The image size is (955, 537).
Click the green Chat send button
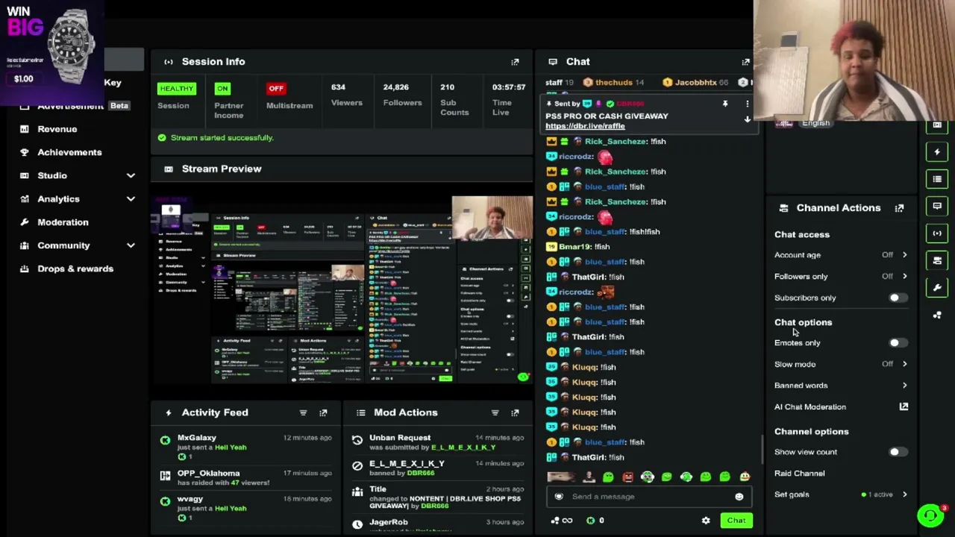(x=736, y=521)
